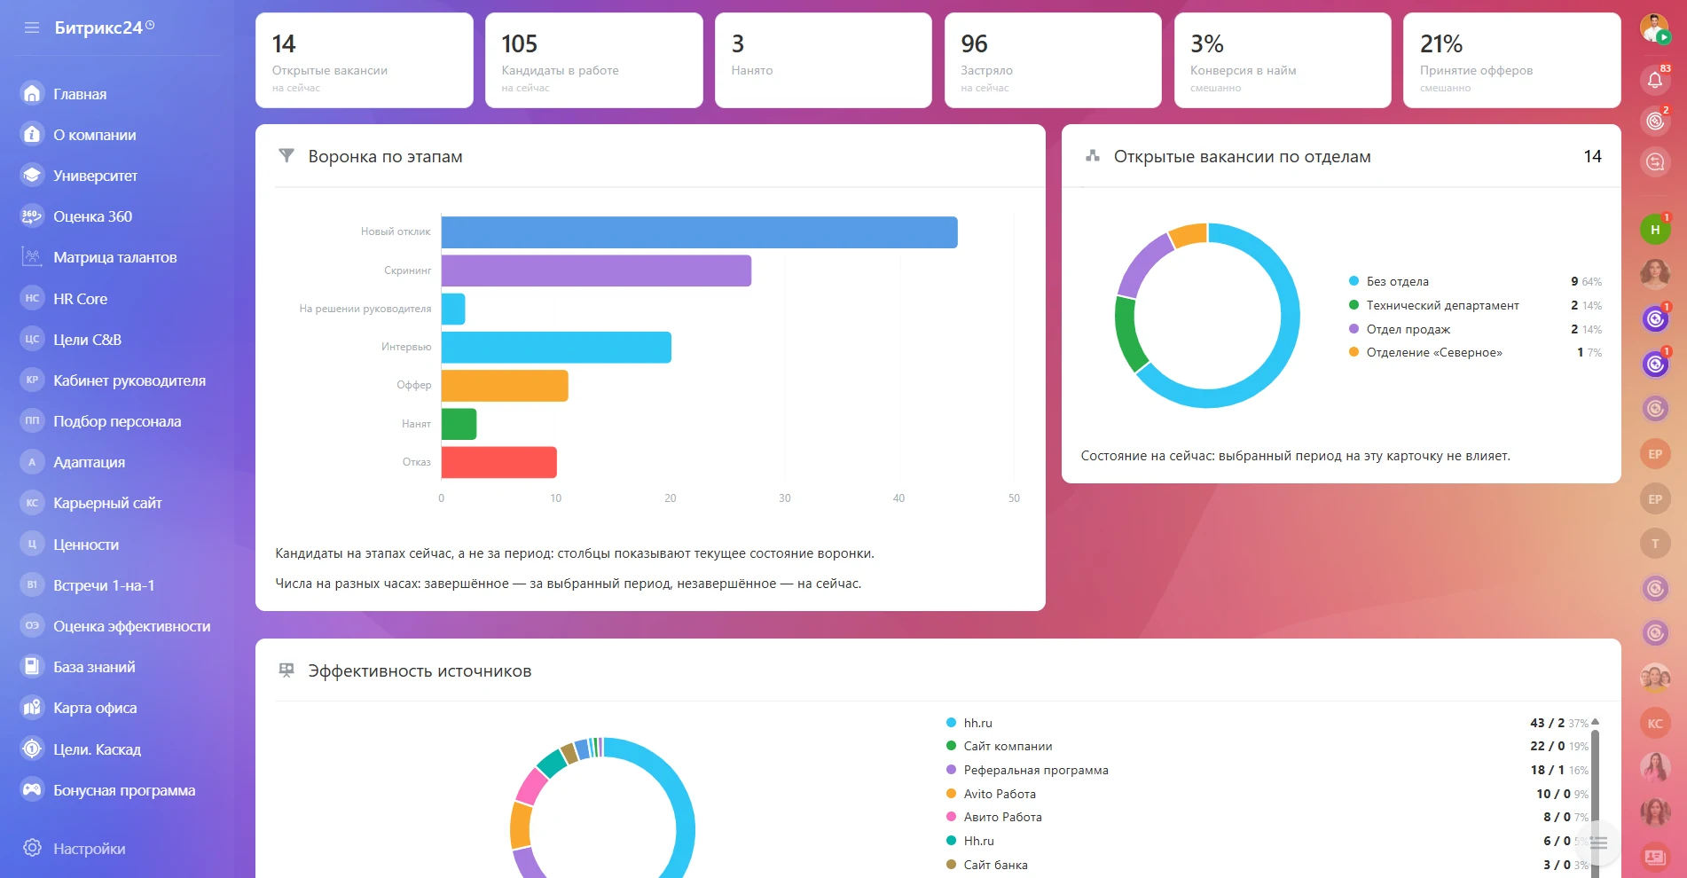Viewport: 1687px width, 878px height.
Task: Click the orange Оффер funnel bar
Action: (505, 386)
